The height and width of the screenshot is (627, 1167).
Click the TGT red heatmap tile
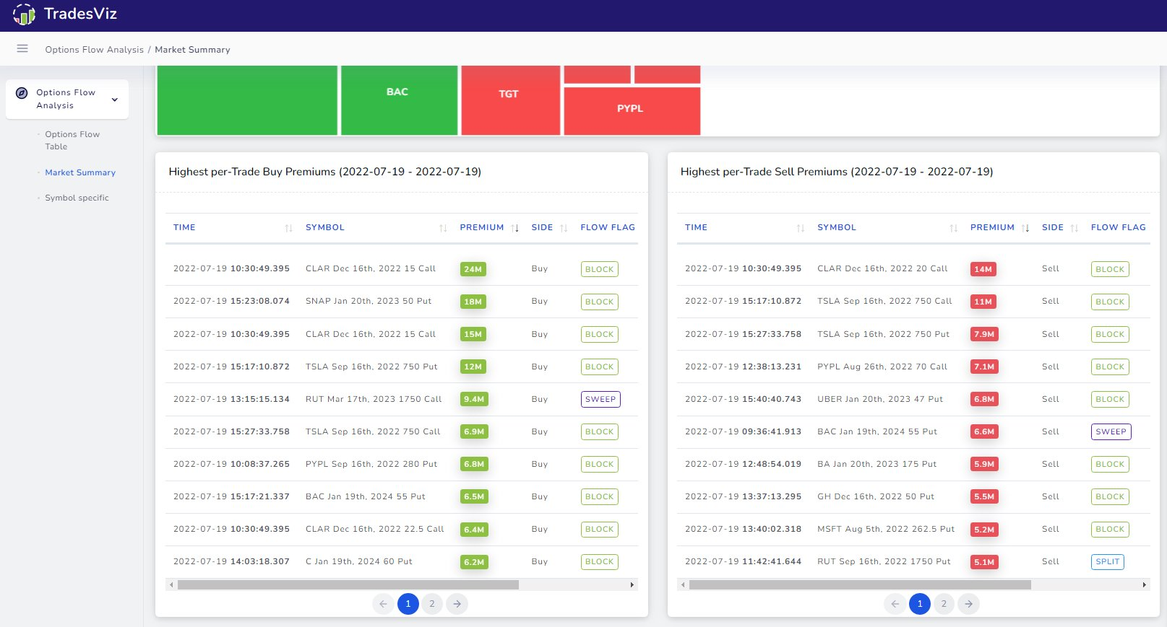pyautogui.click(x=511, y=100)
